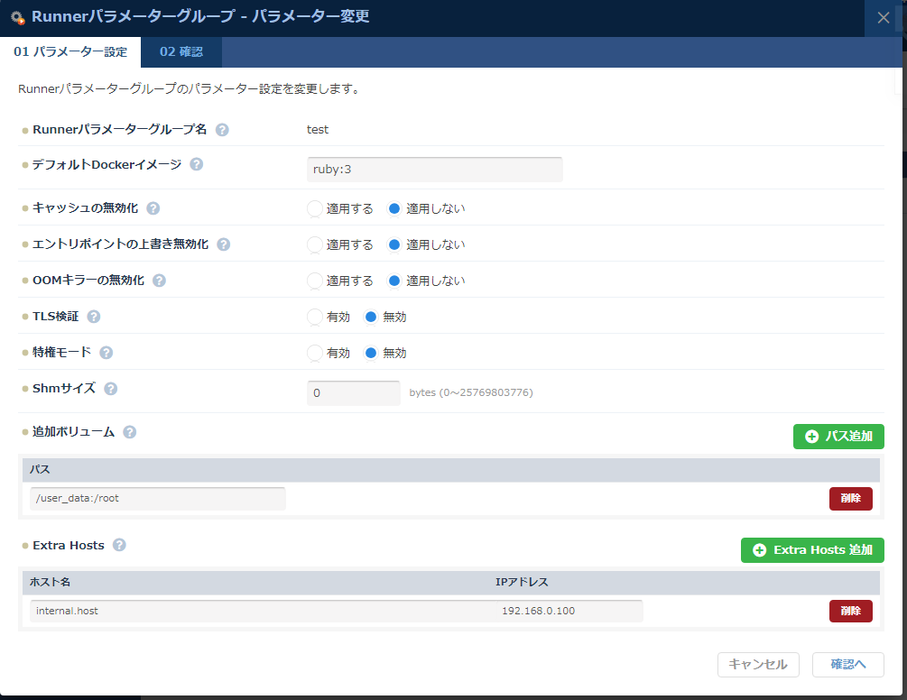Click 確認へ to proceed

click(847, 664)
